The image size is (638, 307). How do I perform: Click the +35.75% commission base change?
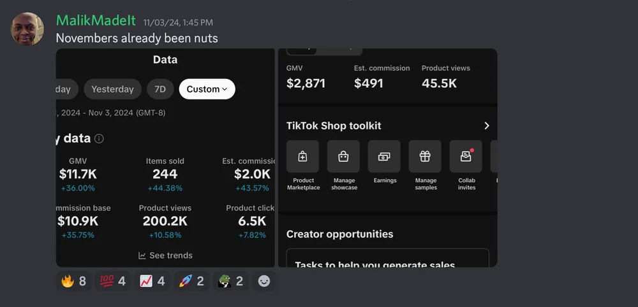(x=78, y=235)
